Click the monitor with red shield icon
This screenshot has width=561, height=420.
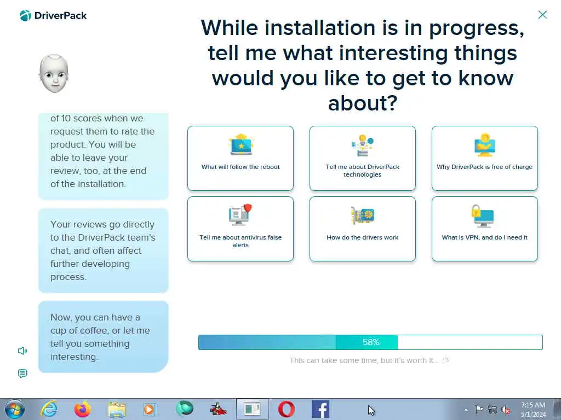241,214
